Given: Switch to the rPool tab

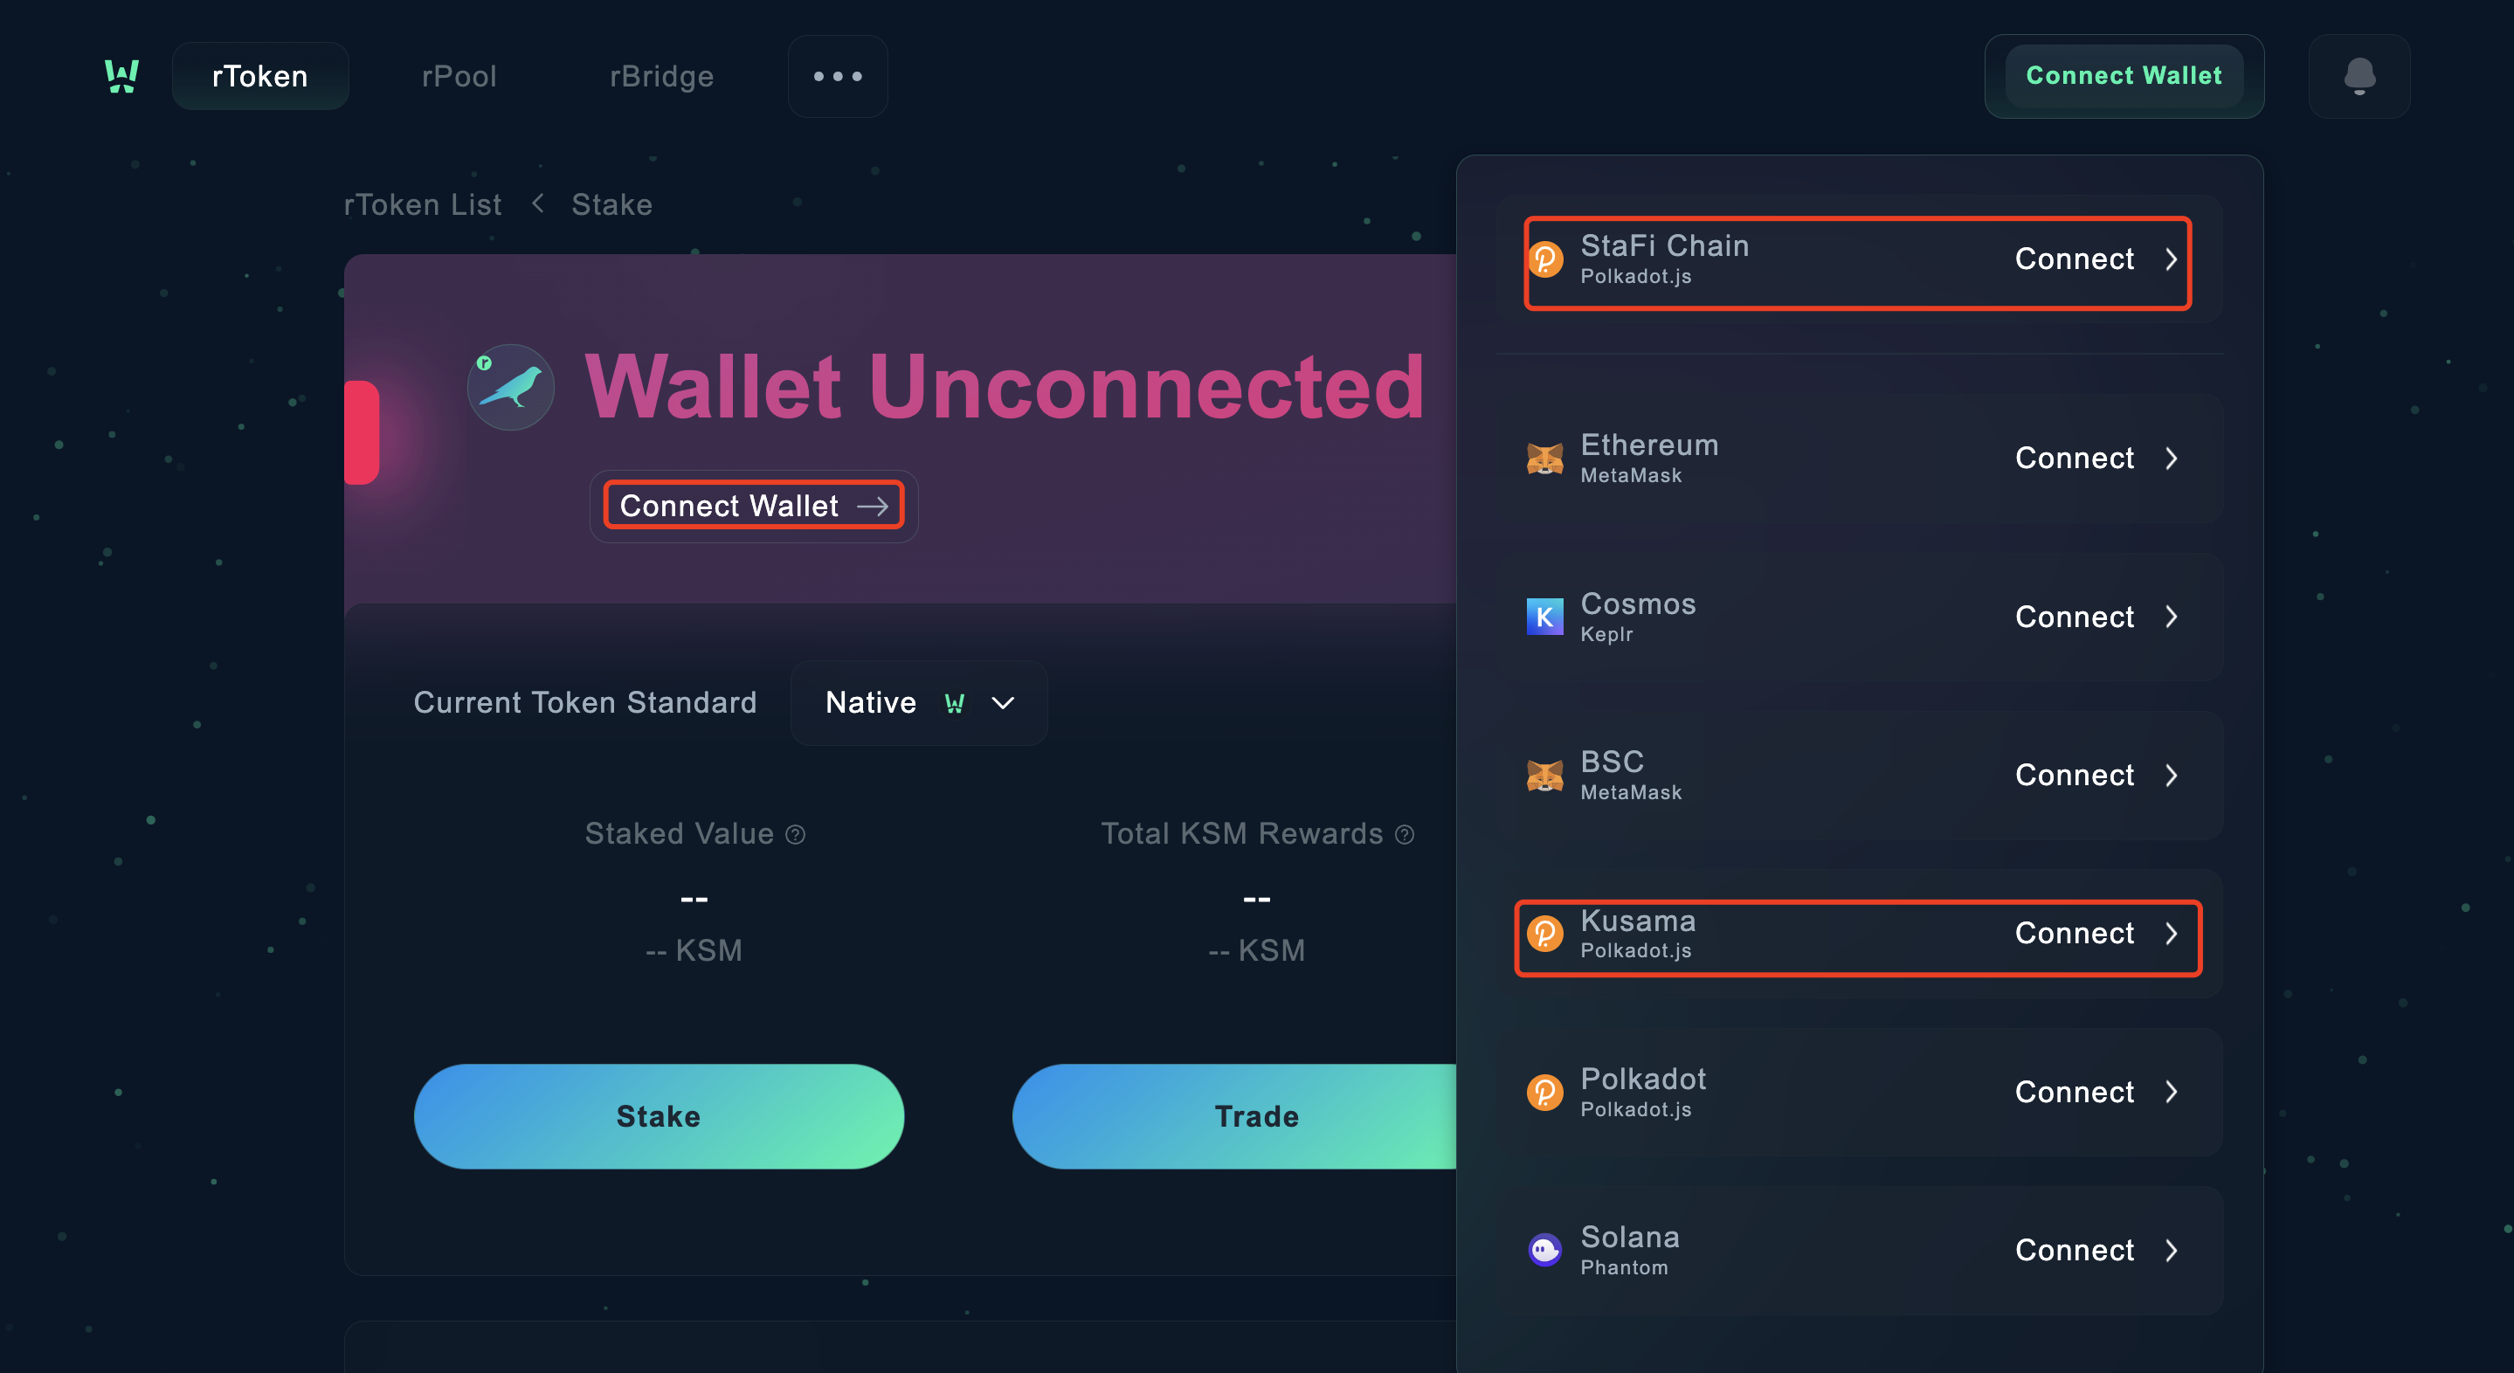Looking at the screenshot, I should point(459,76).
